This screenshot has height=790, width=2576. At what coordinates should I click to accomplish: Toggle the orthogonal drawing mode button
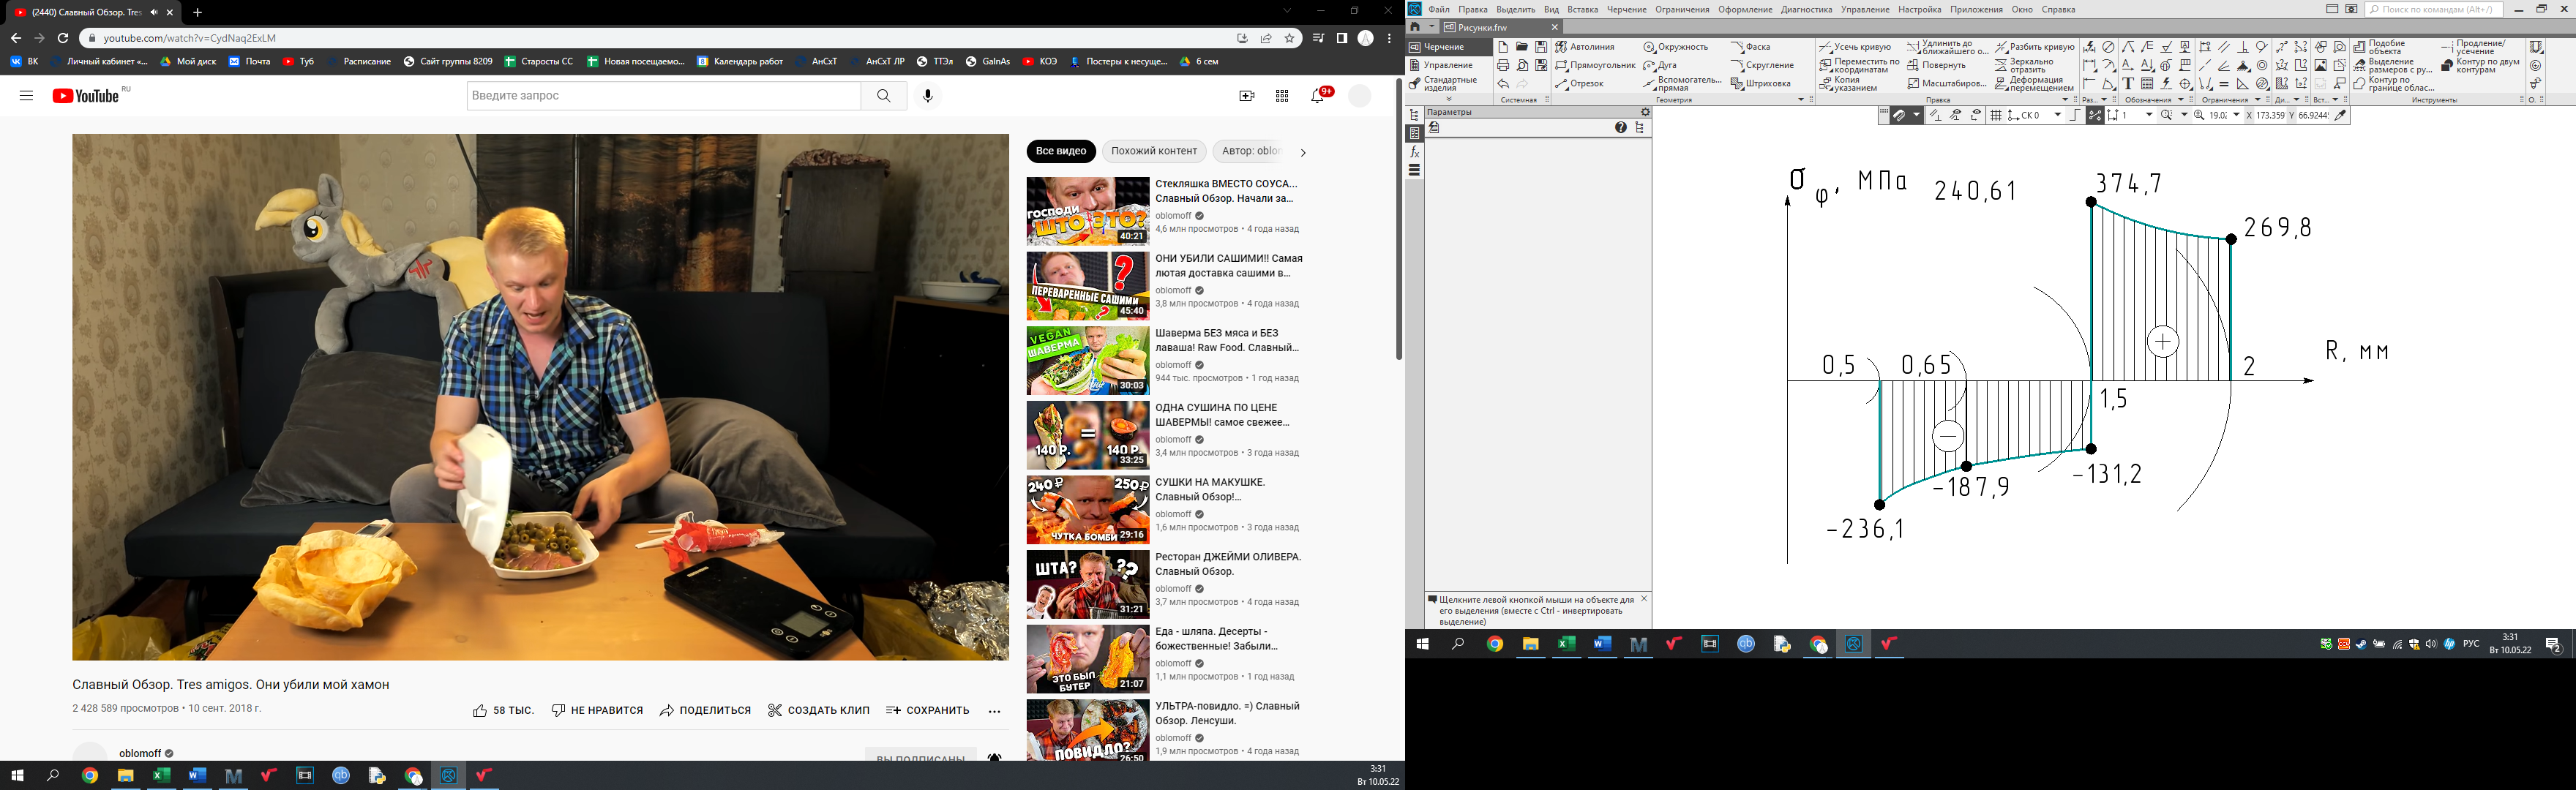[x=2075, y=116]
